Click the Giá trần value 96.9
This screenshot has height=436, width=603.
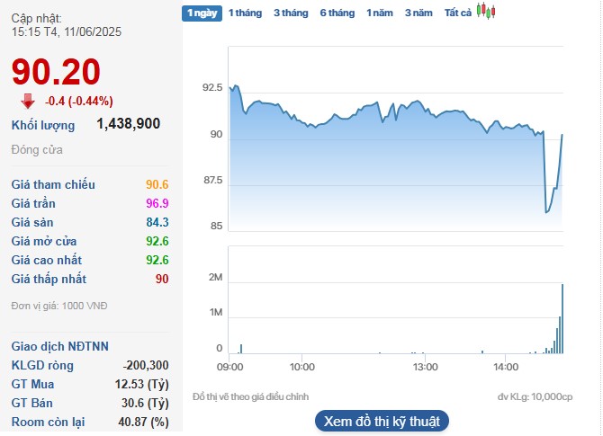point(157,203)
